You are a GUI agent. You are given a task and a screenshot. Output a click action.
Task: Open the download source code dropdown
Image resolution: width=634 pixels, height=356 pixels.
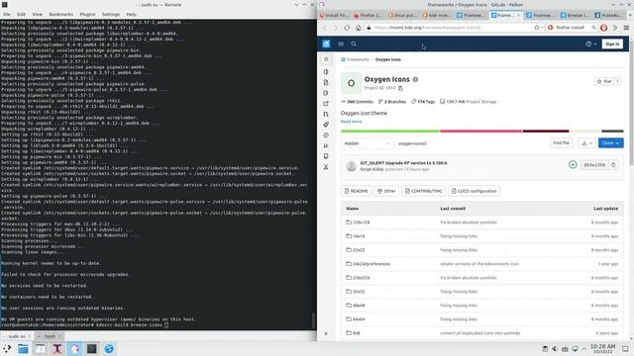coord(586,142)
